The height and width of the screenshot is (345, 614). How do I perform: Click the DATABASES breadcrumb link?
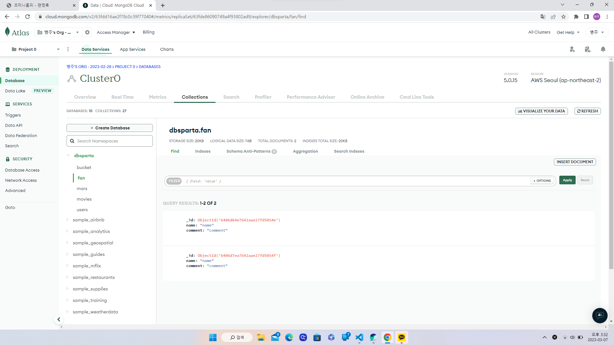(x=150, y=67)
